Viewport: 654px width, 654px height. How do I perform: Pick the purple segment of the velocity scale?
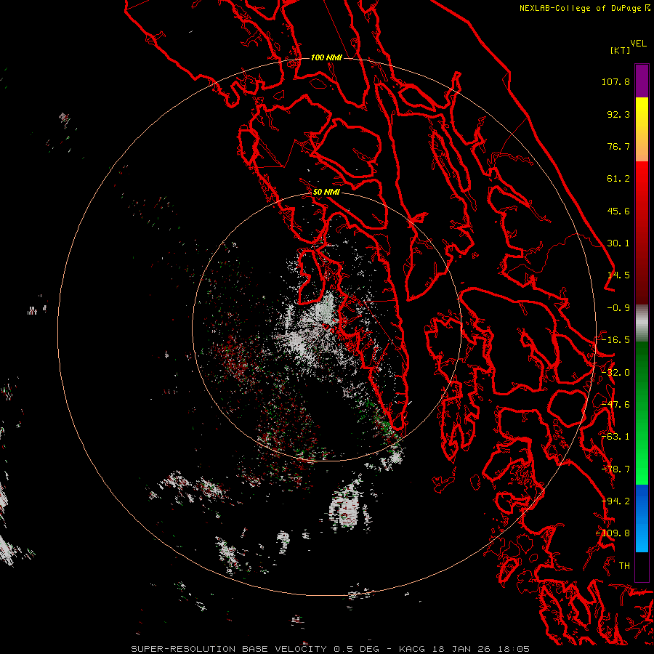click(x=642, y=81)
